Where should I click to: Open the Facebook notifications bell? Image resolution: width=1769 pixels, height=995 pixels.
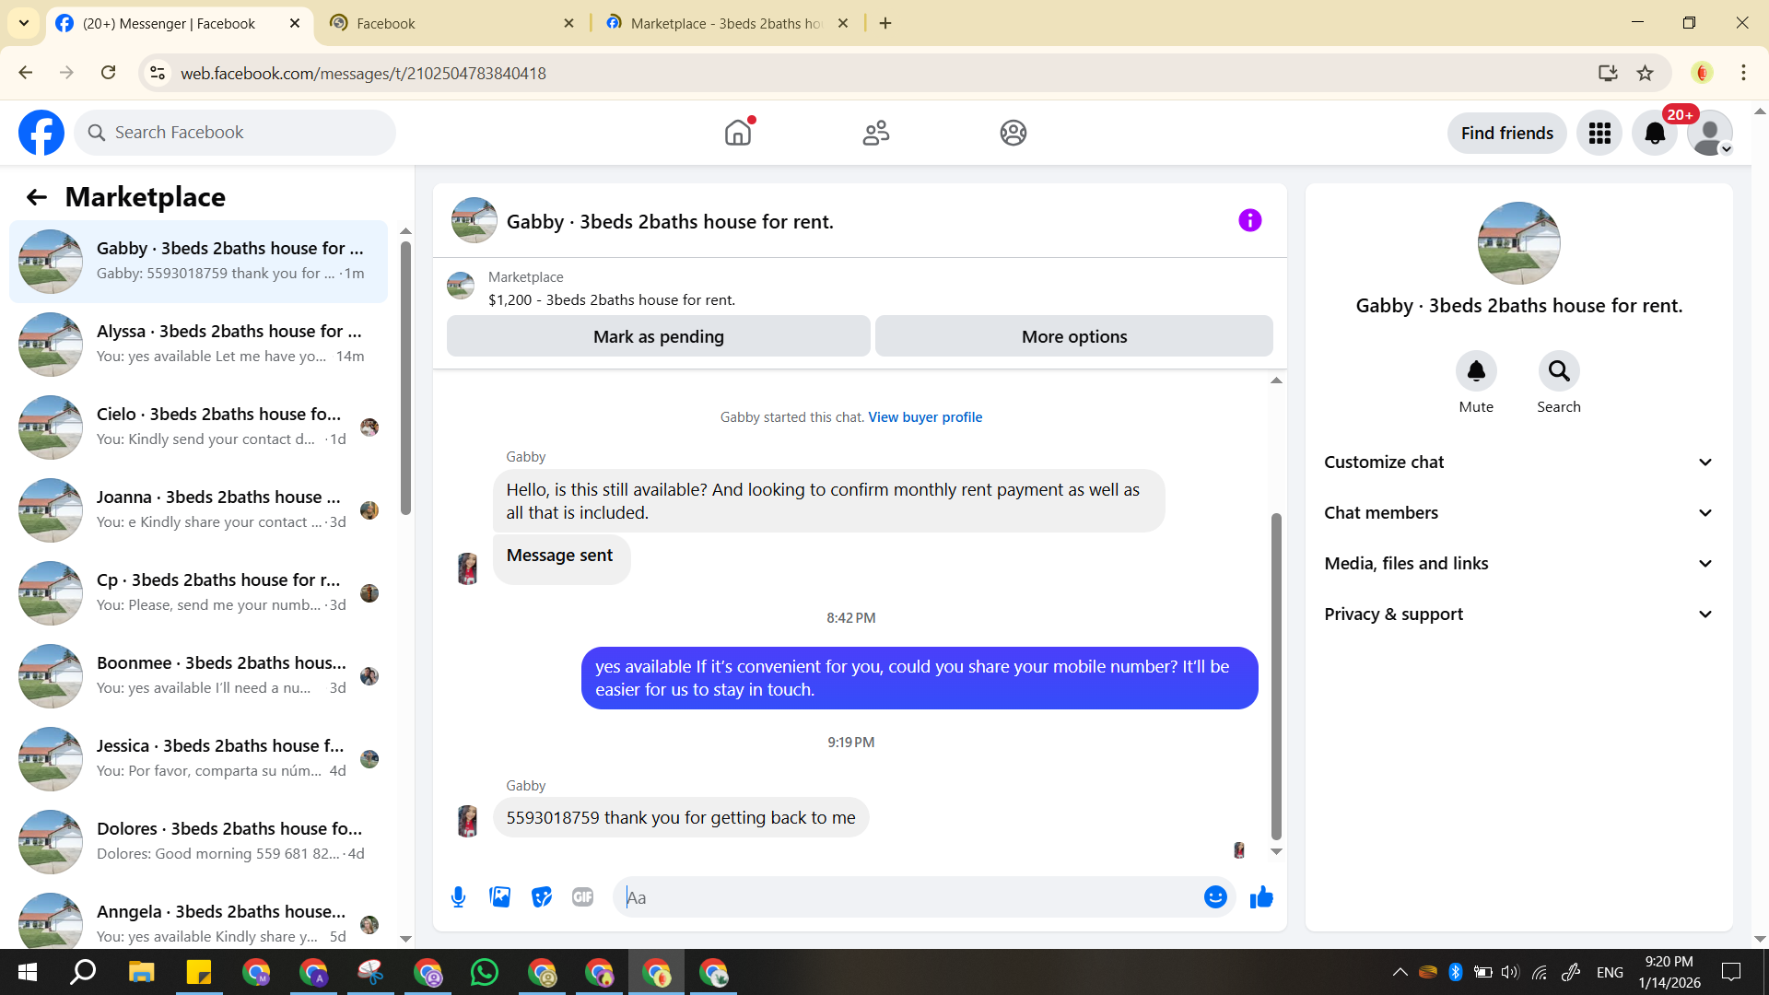click(1655, 134)
